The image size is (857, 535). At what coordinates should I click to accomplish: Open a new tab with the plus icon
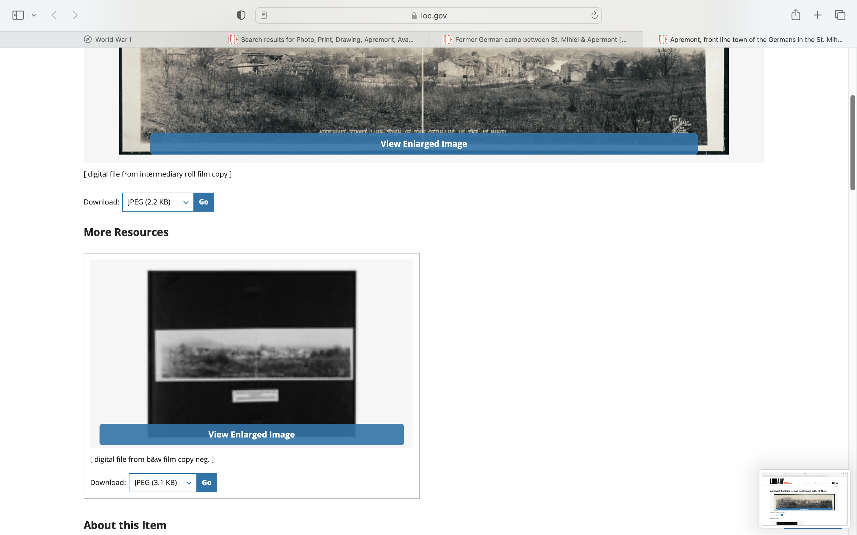(817, 15)
